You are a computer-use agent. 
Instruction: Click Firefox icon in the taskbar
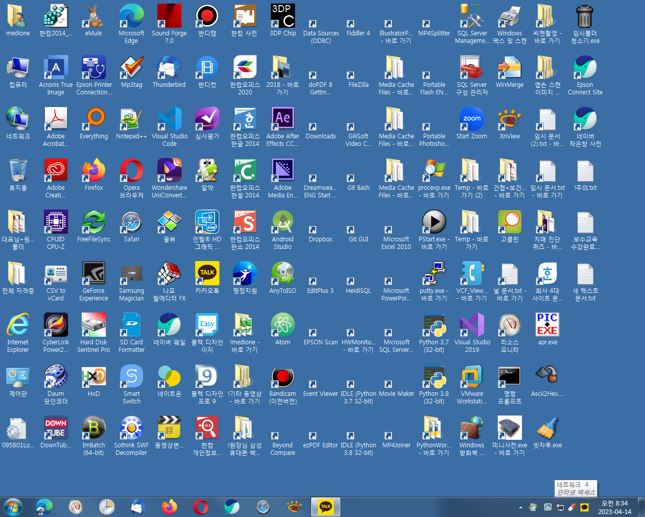point(169,506)
